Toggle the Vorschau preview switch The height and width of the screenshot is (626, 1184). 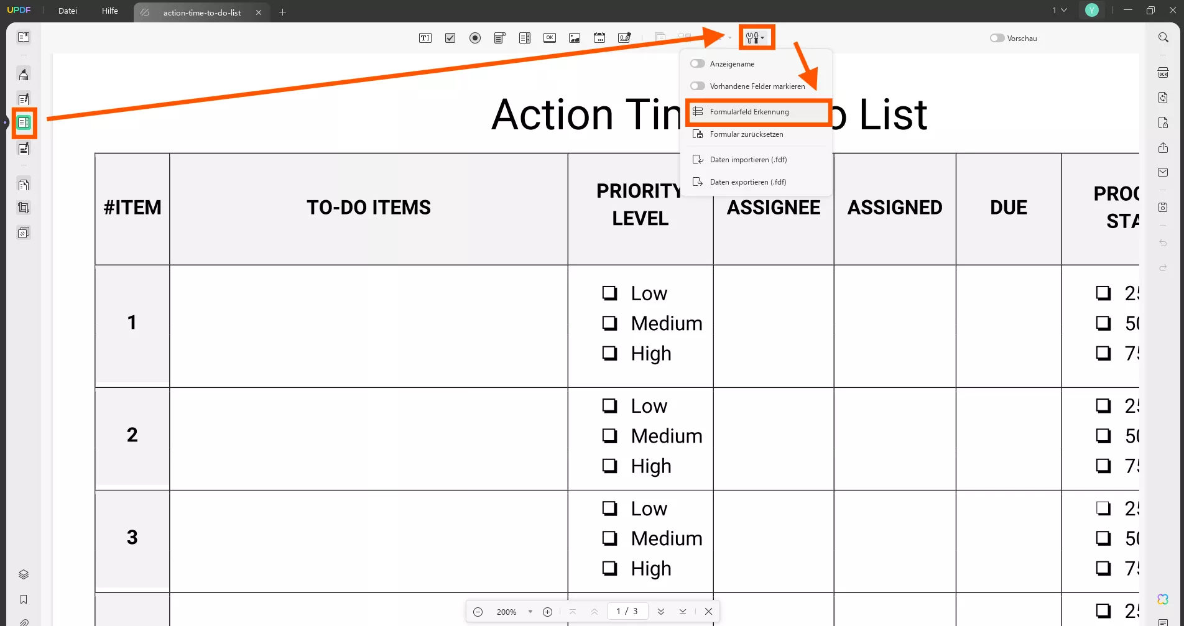click(997, 38)
